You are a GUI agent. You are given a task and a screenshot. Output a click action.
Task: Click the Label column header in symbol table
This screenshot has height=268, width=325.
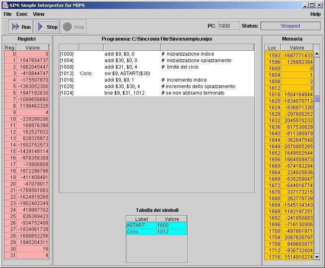(141, 219)
